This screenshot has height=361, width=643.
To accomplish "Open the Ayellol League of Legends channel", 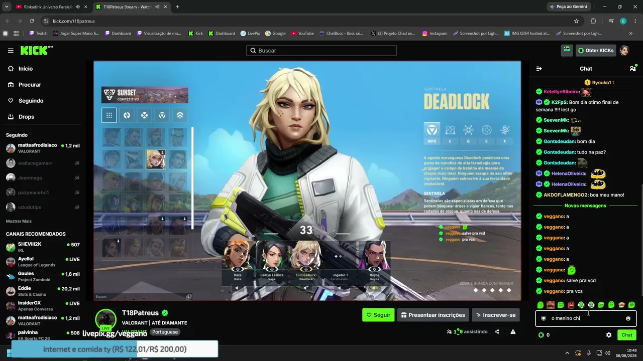I will pos(43,262).
